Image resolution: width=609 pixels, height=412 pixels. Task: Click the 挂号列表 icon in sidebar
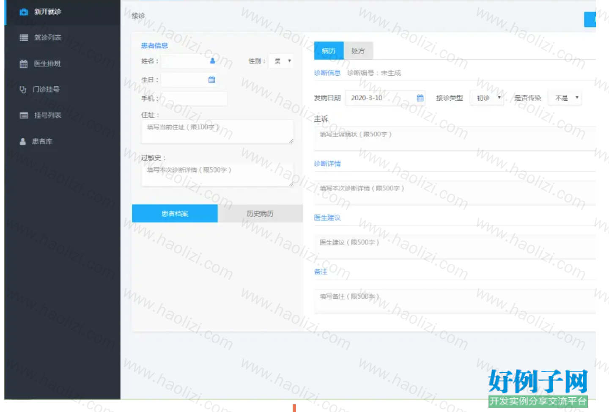coord(24,115)
